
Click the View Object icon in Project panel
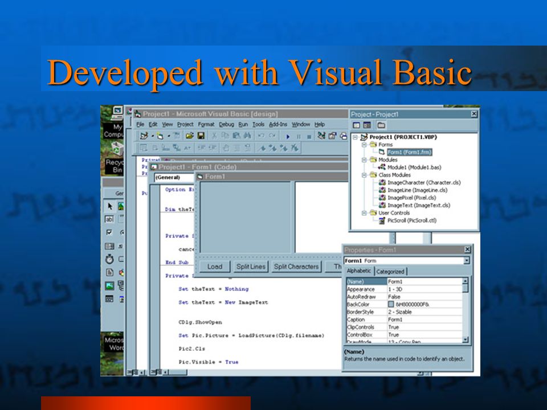click(366, 125)
